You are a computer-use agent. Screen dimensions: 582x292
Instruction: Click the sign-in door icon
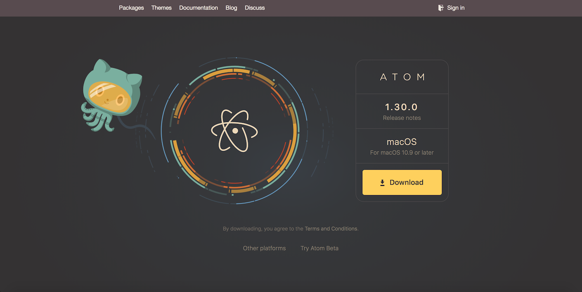441,8
